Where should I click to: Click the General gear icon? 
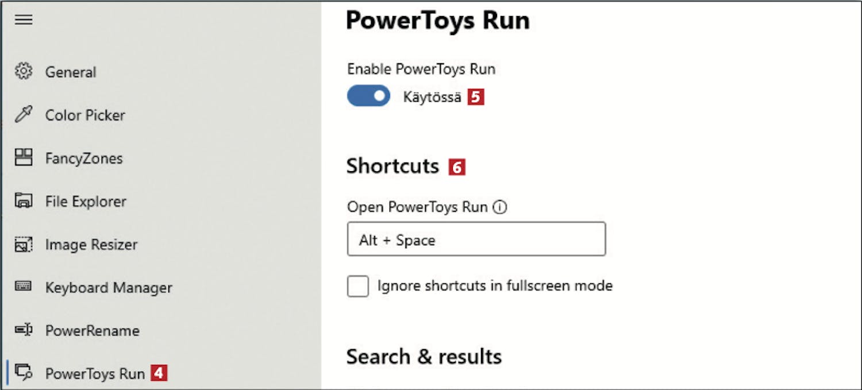[24, 72]
